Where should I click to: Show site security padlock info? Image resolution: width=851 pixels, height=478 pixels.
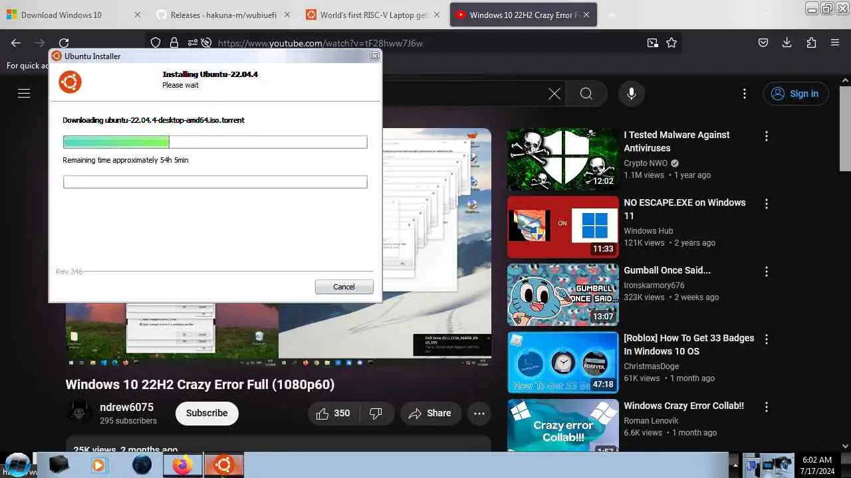pos(174,42)
